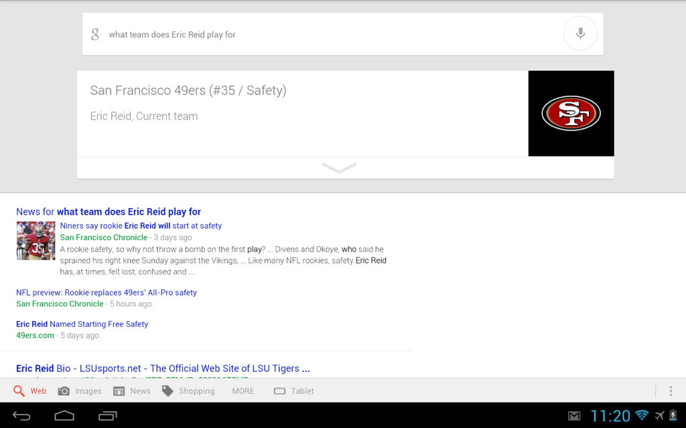
Task: Tap the battery status icon
Action: click(x=673, y=415)
